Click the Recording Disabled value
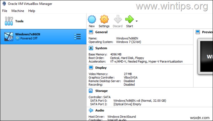This screenshot has width=213, height=121. [129, 85]
